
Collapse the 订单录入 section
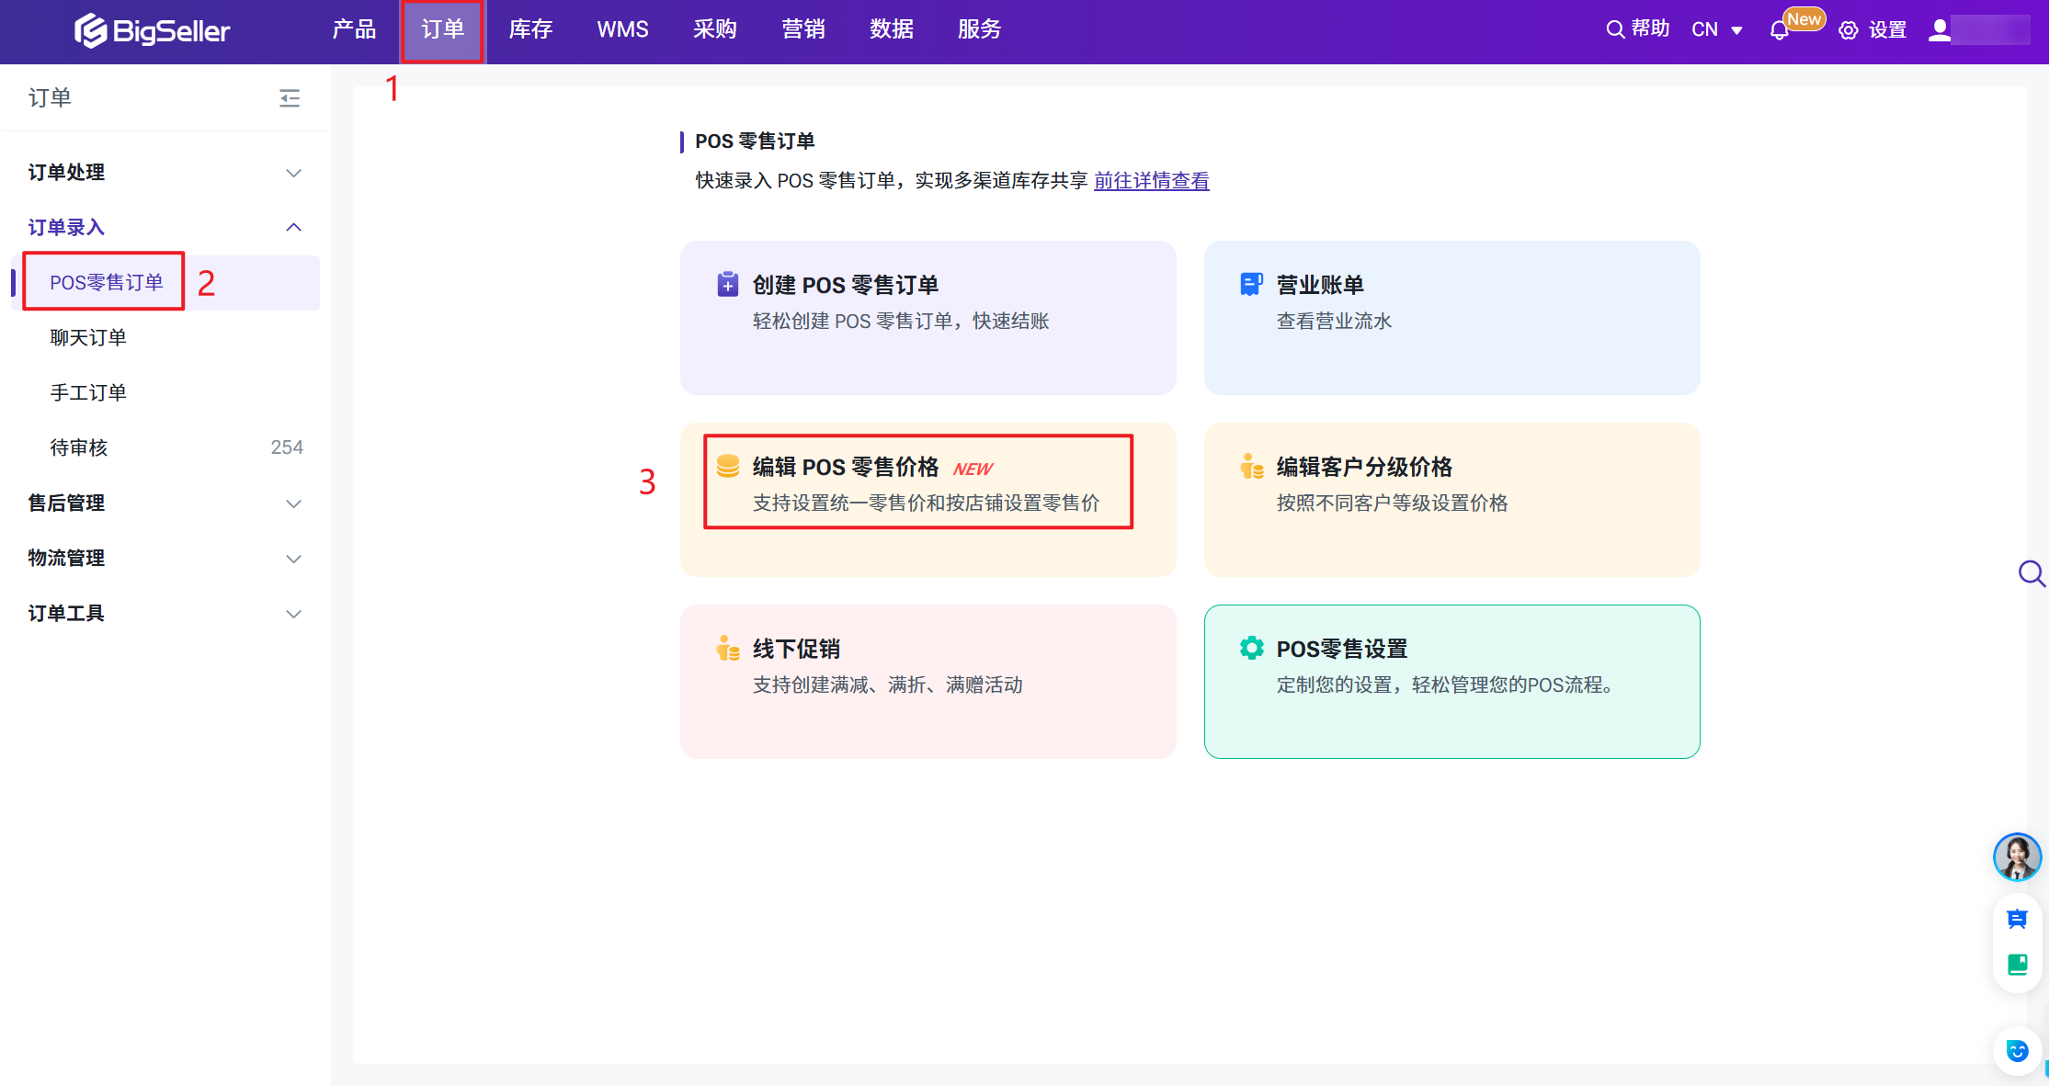(293, 227)
